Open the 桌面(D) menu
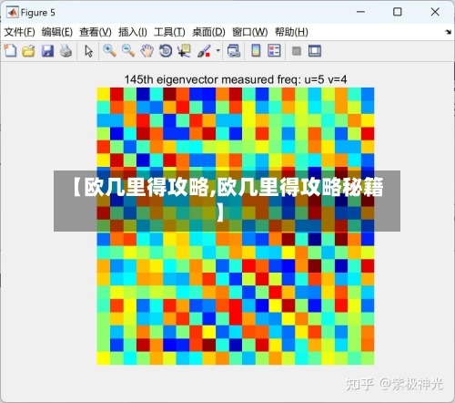This screenshot has height=403, width=455. pos(208,32)
